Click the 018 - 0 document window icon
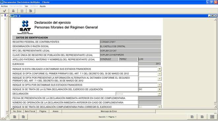Image resolution: width=218 pixels, height=121 pixels. click(x=12, y=16)
